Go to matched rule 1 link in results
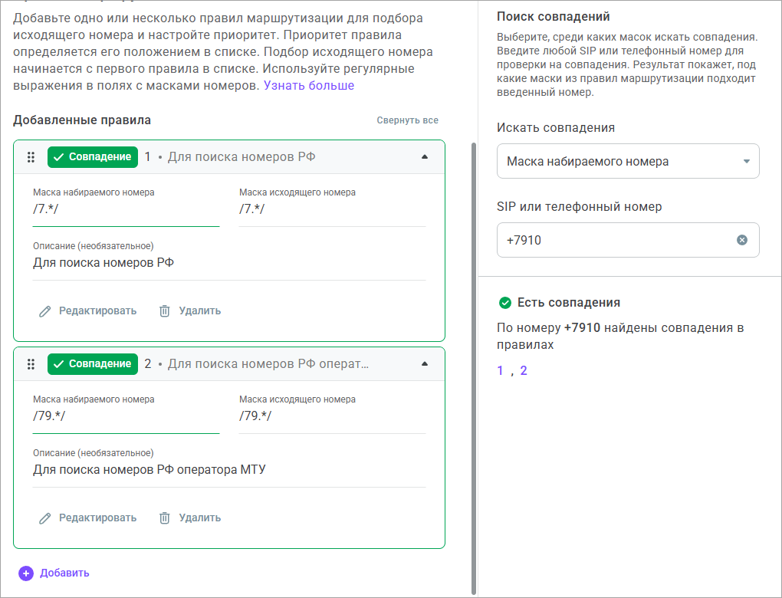 (500, 371)
